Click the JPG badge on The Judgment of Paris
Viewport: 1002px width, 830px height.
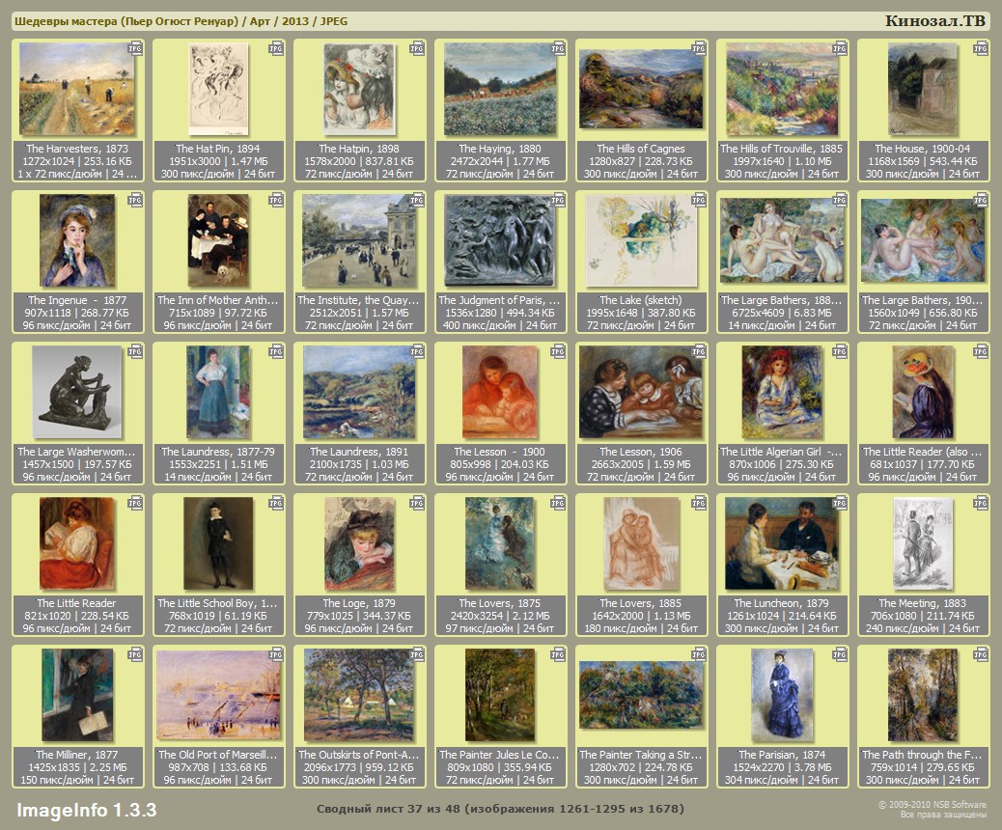pyautogui.click(x=558, y=200)
